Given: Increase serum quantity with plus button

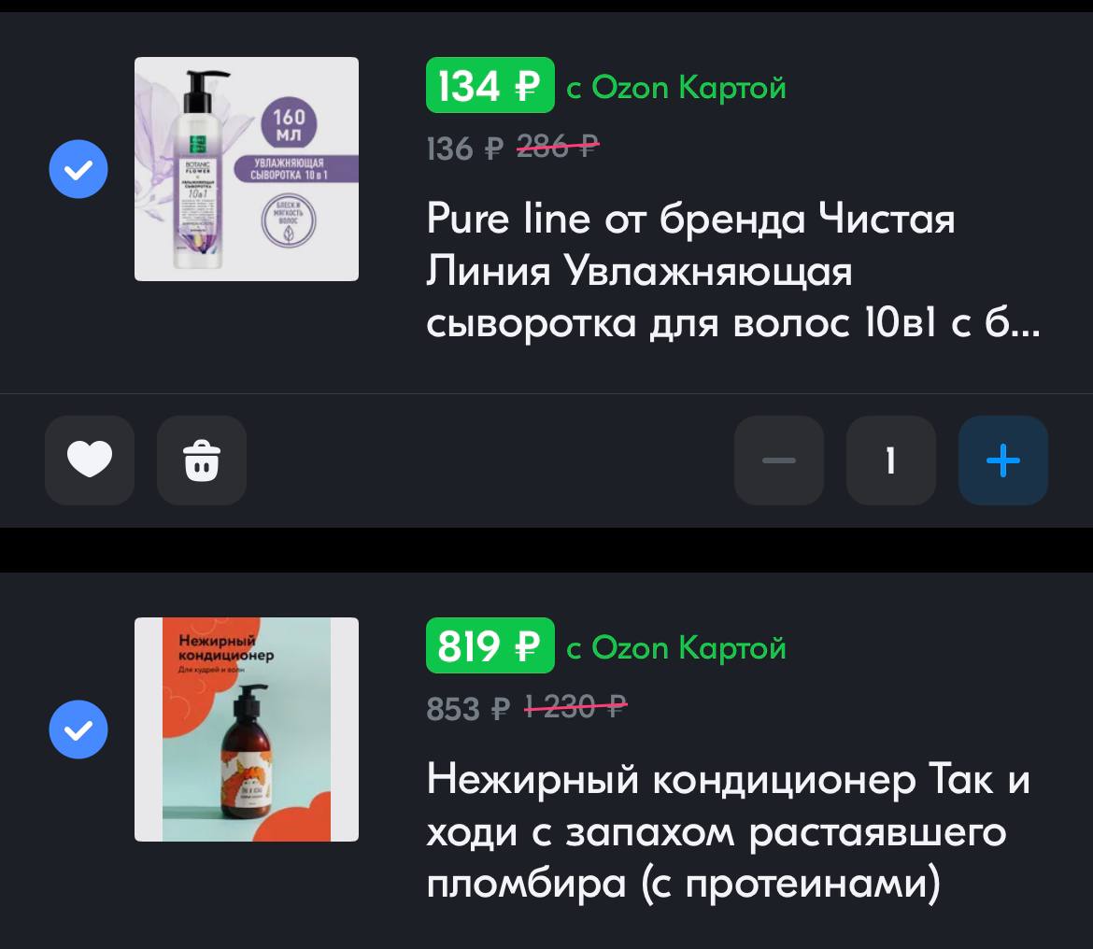Looking at the screenshot, I should [1003, 460].
